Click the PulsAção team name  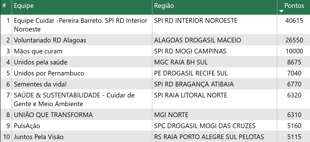(27, 126)
